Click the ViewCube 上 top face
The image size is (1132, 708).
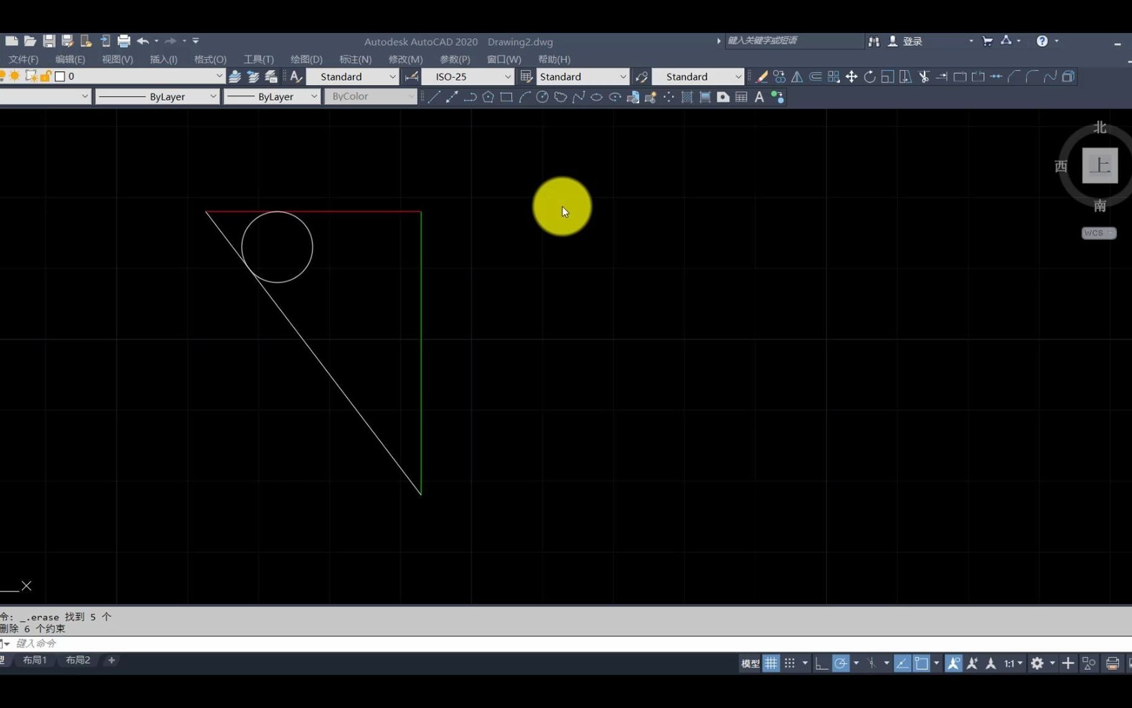pos(1100,166)
